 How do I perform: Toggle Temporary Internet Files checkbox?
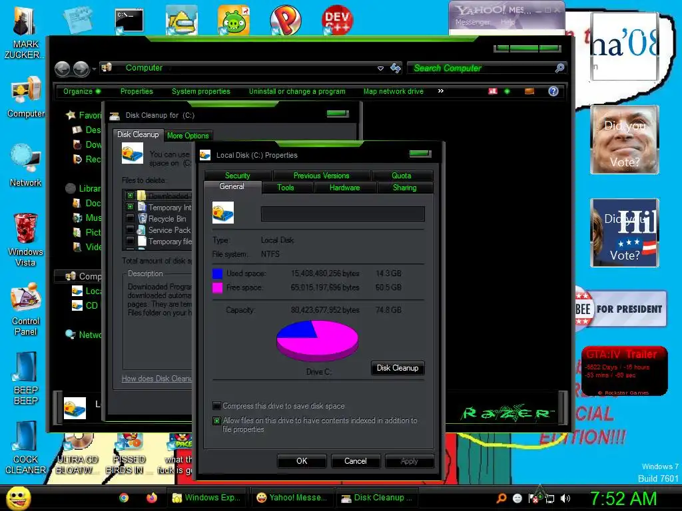(130, 207)
